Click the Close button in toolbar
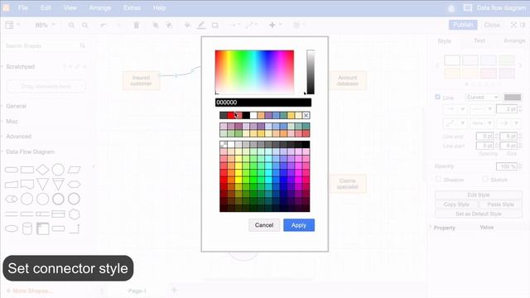The width and height of the screenshot is (530, 298). tap(492, 25)
